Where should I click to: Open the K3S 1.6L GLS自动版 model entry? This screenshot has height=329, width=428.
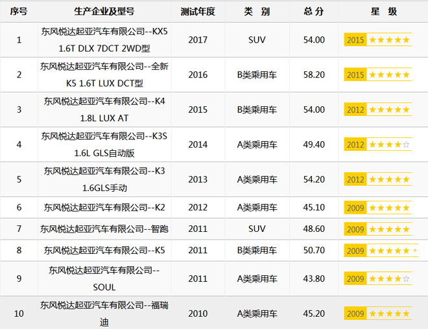[x=104, y=144]
